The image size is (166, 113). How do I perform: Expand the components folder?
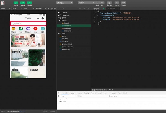point(66,15)
